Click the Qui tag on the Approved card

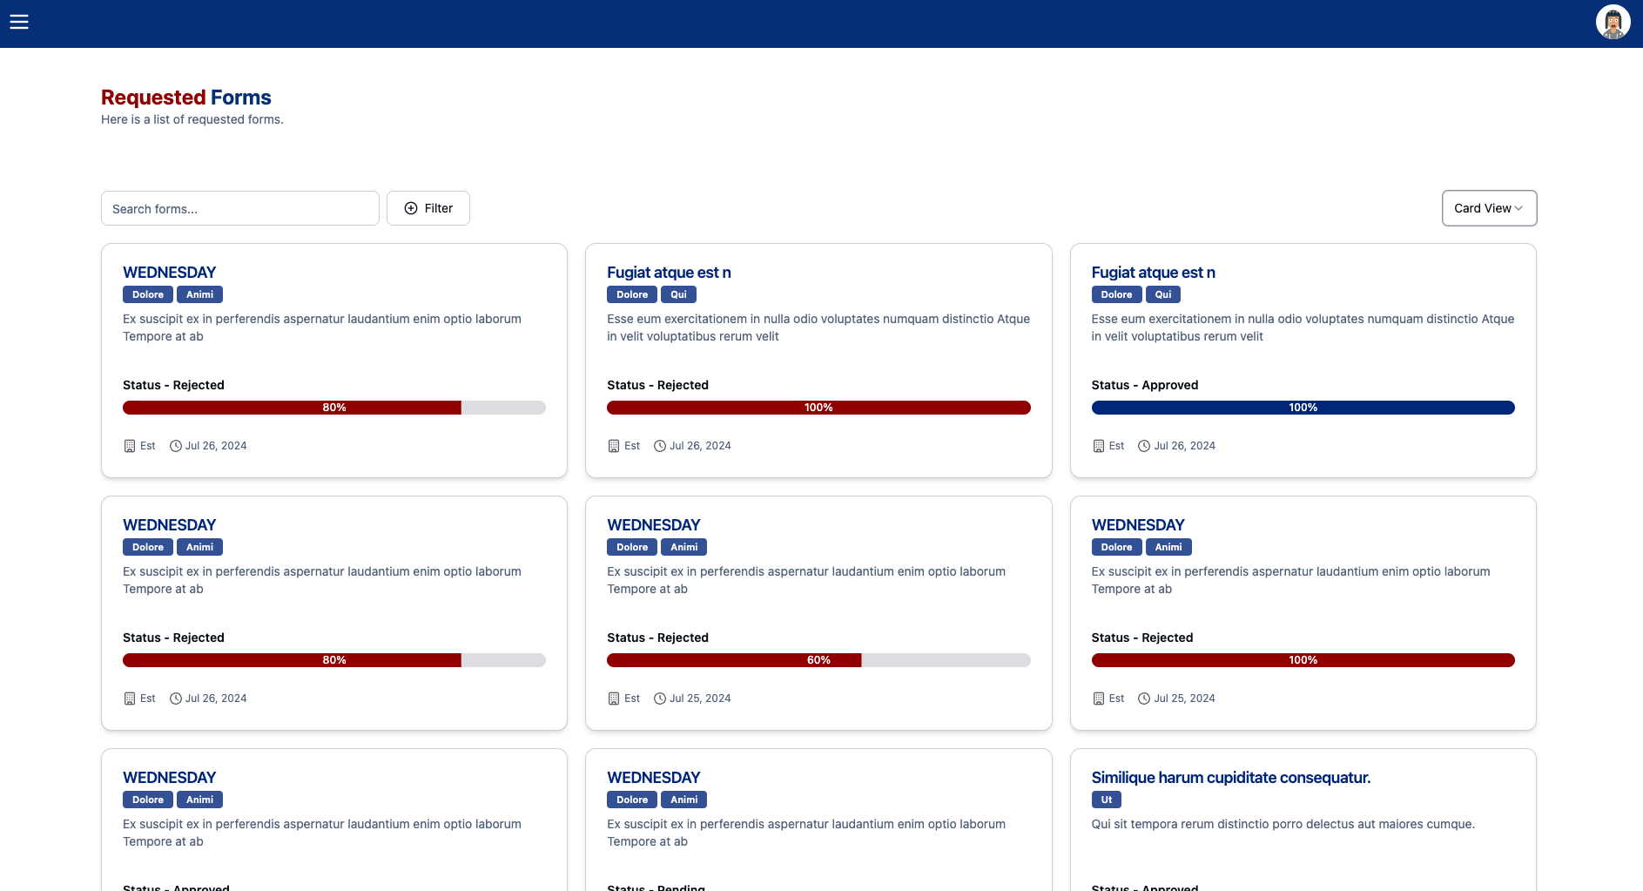(x=1162, y=294)
